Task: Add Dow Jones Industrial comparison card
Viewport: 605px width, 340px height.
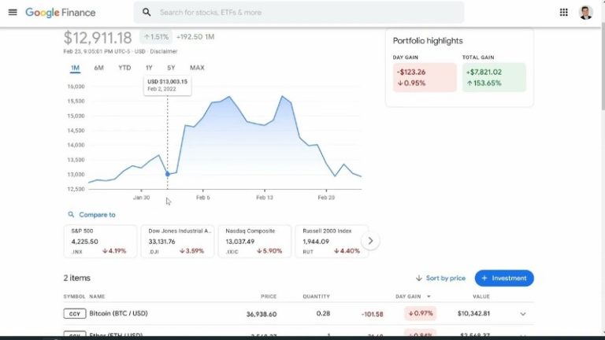Action: [177, 242]
